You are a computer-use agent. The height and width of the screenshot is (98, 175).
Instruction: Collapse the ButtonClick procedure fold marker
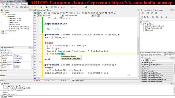click(x=44, y=35)
